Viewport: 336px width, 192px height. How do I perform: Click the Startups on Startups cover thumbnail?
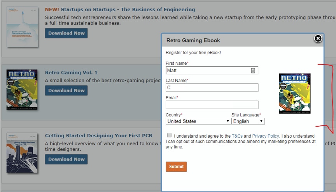pyautogui.click(x=23, y=27)
